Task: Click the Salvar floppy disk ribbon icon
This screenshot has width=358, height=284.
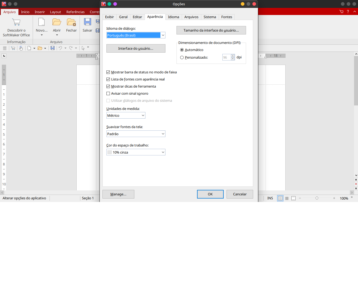Action: click(x=87, y=22)
